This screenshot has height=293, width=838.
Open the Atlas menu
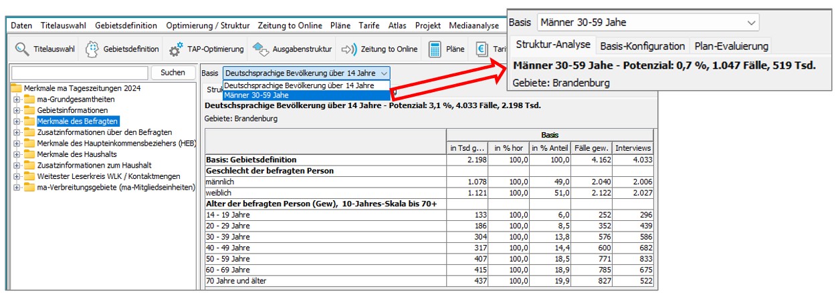(399, 25)
